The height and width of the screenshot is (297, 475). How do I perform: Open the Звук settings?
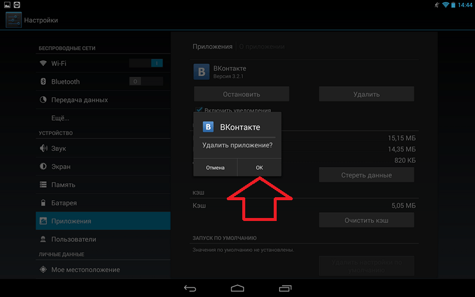pyautogui.click(x=103, y=148)
